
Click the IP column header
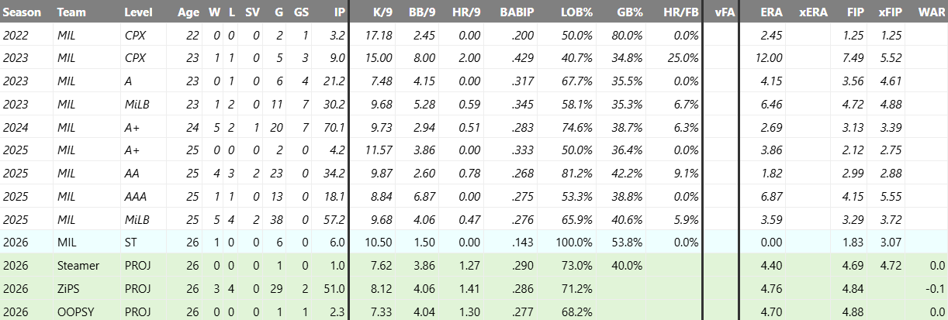(339, 12)
